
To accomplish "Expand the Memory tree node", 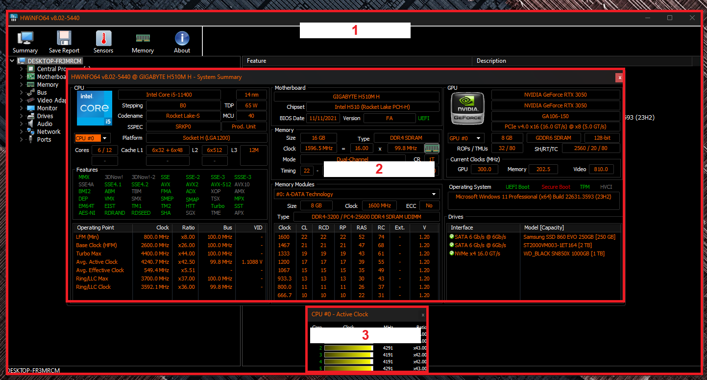I will tap(22, 84).
